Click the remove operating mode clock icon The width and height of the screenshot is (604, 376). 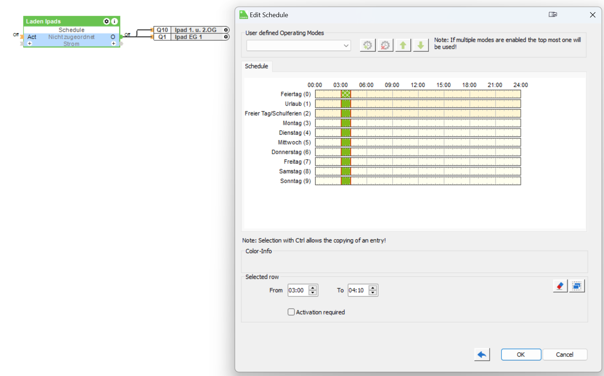point(385,45)
